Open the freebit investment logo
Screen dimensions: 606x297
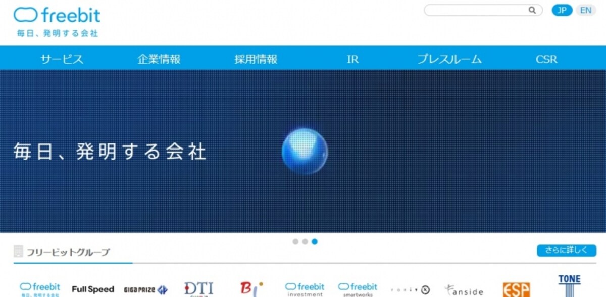coord(305,289)
